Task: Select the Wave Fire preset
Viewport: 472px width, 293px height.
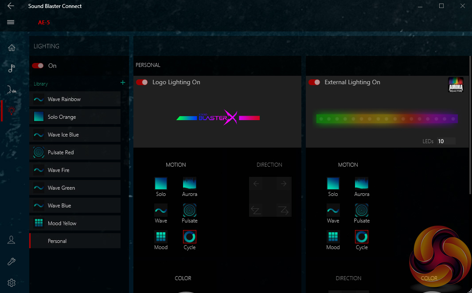Action: point(75,170)
